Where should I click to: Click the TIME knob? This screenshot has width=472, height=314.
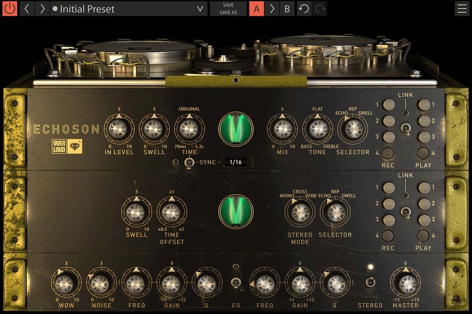[x=189, y=129]
